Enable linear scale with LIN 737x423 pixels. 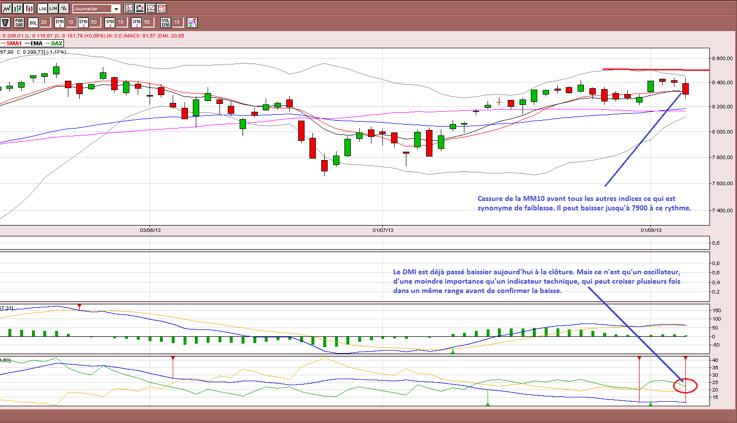[53, 8]
